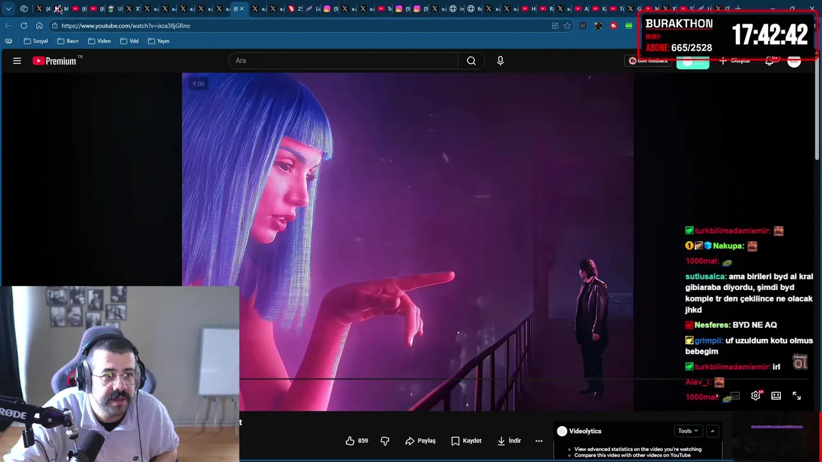Toggle subtitles on the video player
This screenshot has height=462, width=822.
[735, 396]
